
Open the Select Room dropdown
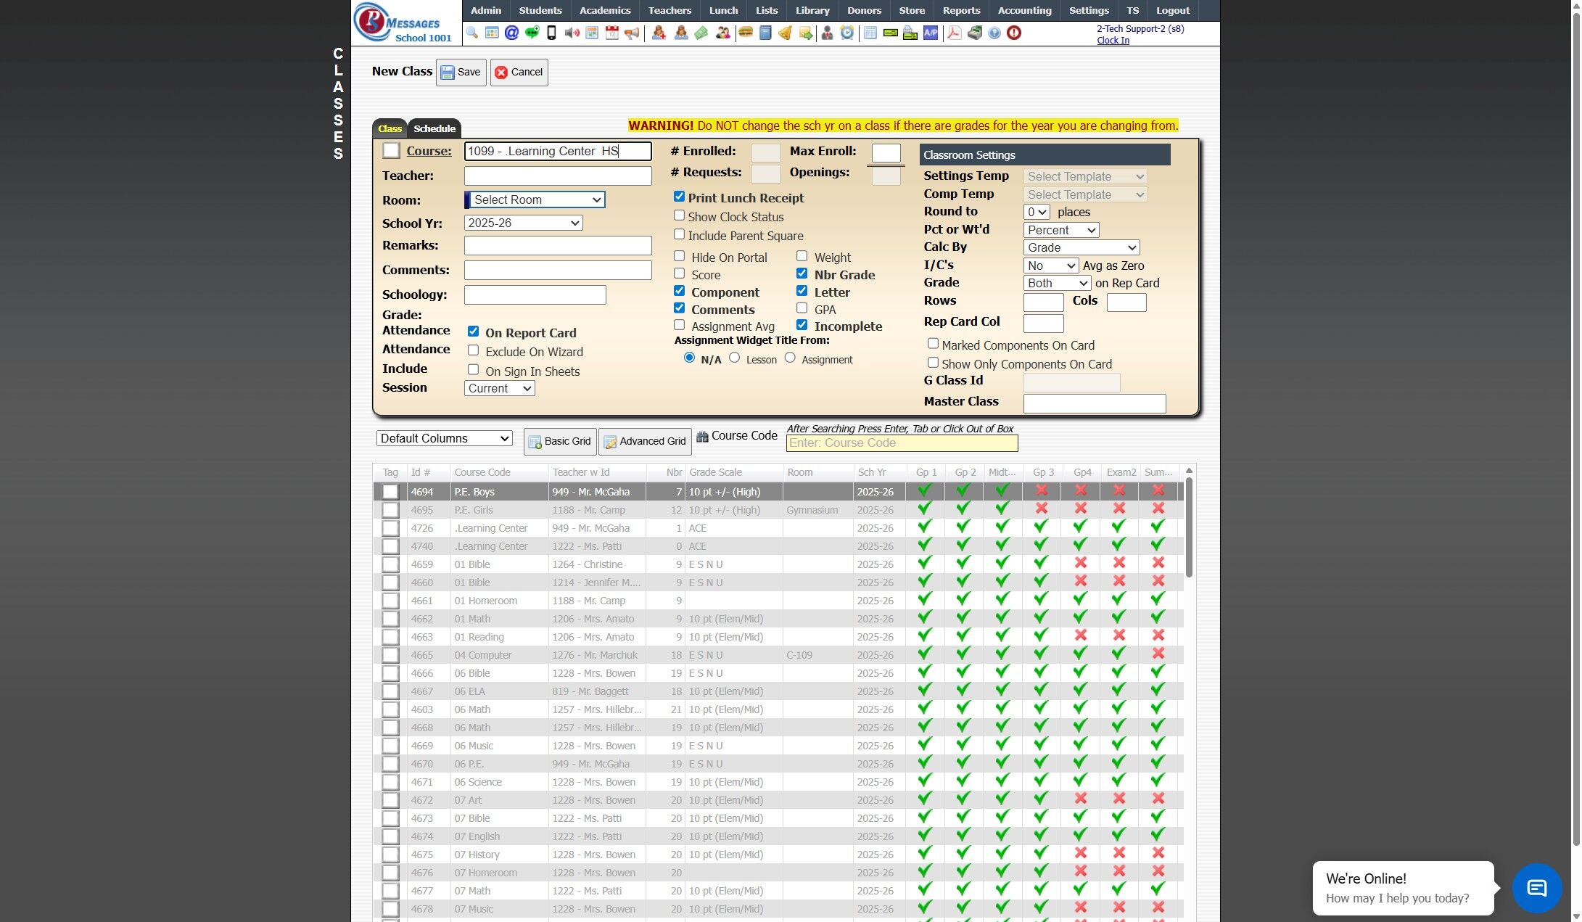click(535, 199)
